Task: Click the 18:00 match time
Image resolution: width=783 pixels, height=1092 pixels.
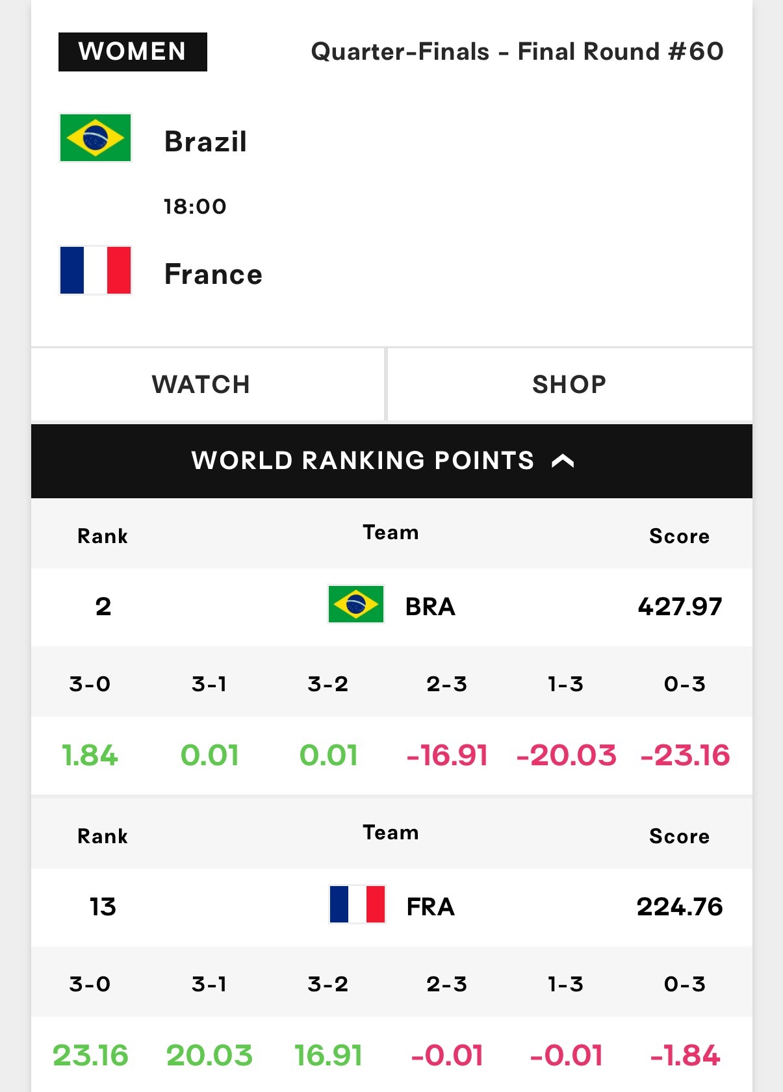Action: click(195, 207)
